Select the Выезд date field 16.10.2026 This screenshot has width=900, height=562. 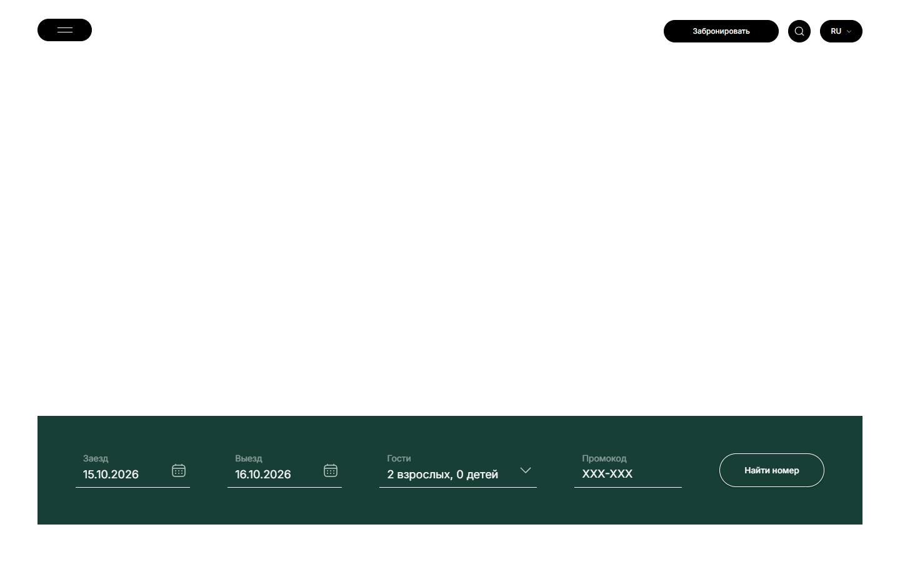(x=284, y=470)
